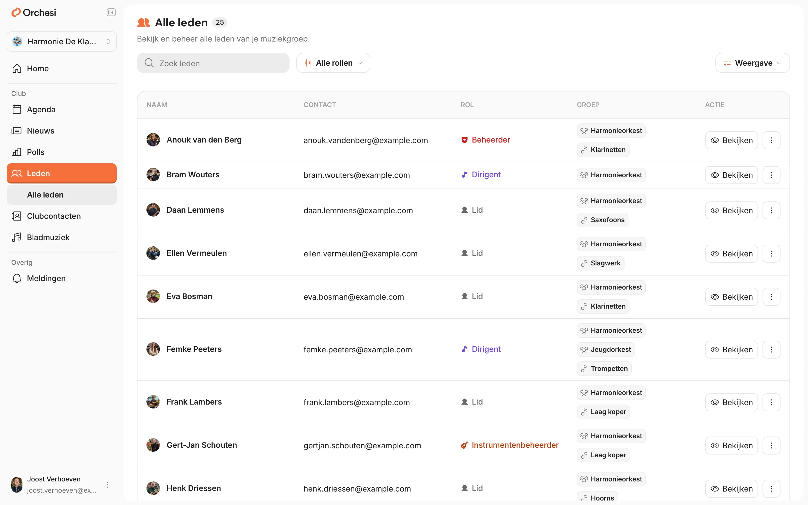Select the Alle leden sub-item

tap(62, 195)
